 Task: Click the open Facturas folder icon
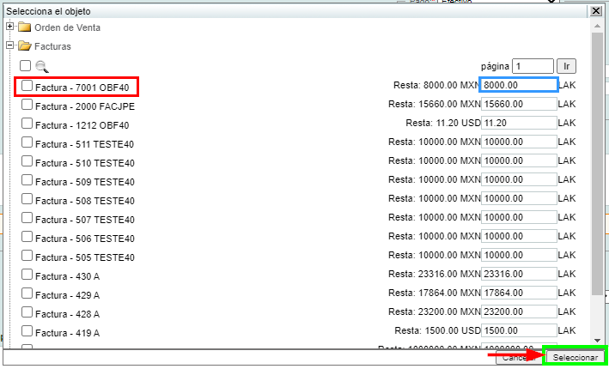24,46
